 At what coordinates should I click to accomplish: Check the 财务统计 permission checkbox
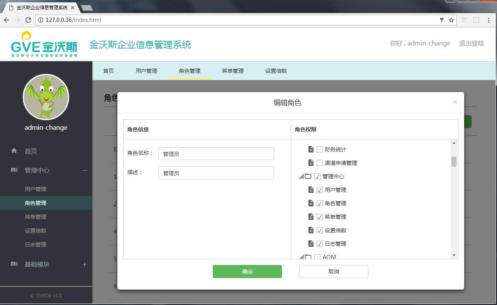point(320,149)
